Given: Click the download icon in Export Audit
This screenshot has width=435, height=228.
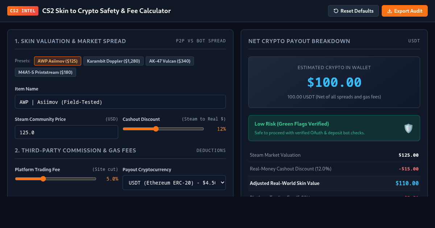Looking at the screenshot, I should 390,11.
